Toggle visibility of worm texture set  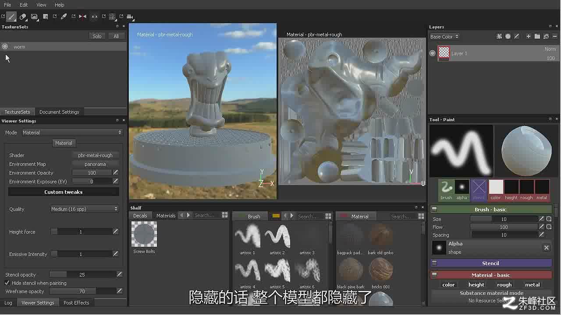[x=5, y=46]
